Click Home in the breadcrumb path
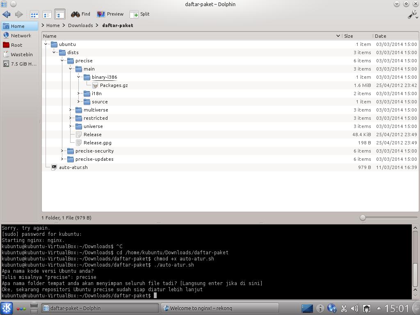The height and width of the screenshot is (315, 420). coord(53,25)
